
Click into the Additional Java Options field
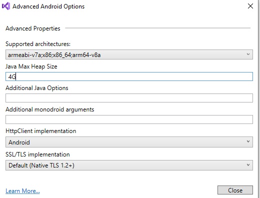pyautogui.click(x=129, y=98)
